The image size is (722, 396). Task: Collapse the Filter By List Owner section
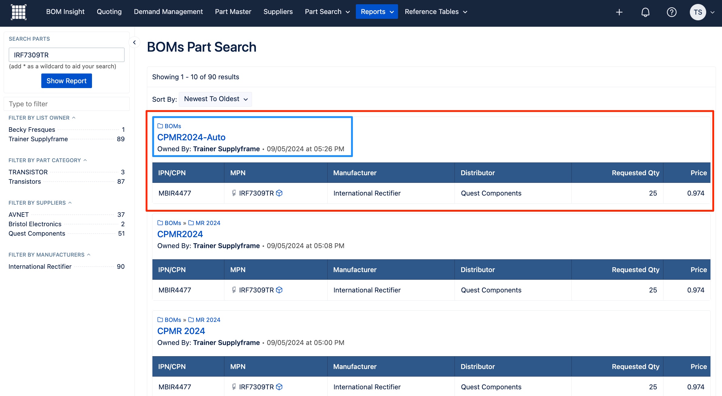click(42, 118)
